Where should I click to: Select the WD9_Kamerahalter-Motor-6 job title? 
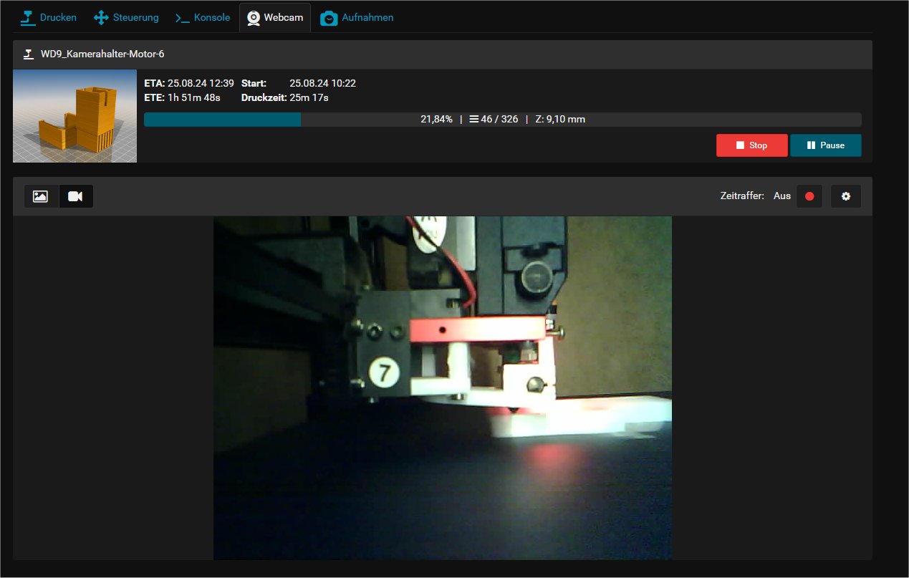102,54
